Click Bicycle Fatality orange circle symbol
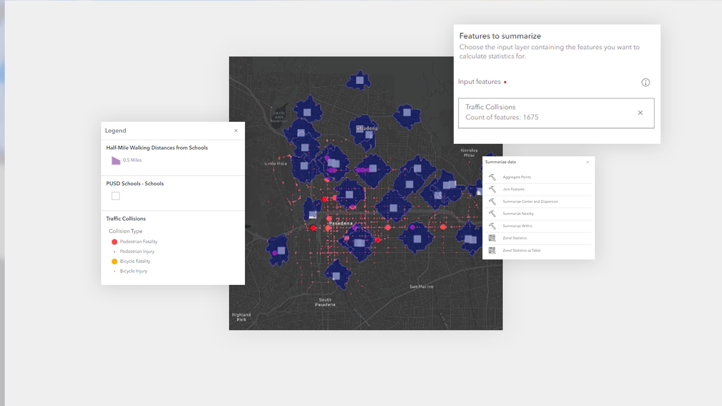Viewport: 722px width, 406px height. pyautogui.click(x=114, y=261)
